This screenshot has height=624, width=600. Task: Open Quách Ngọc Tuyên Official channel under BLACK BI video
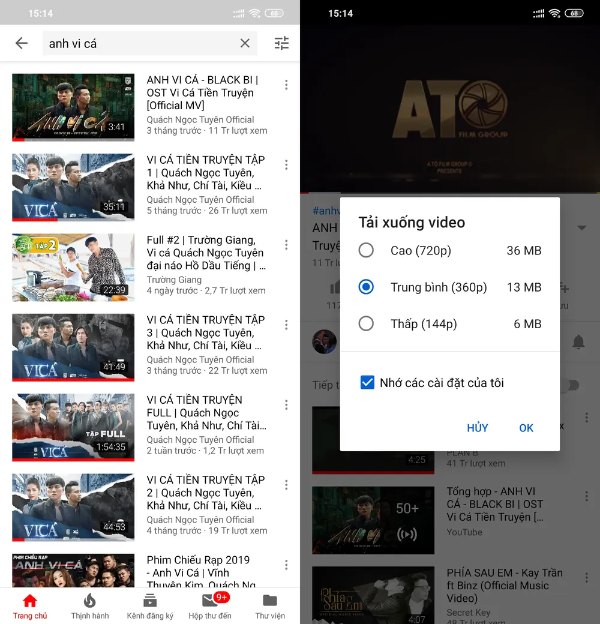tap(200, 119)
